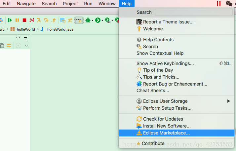Maximize the left side view panel
The height and width of the screenshot is (151, 236).
[x=25, y=38]
